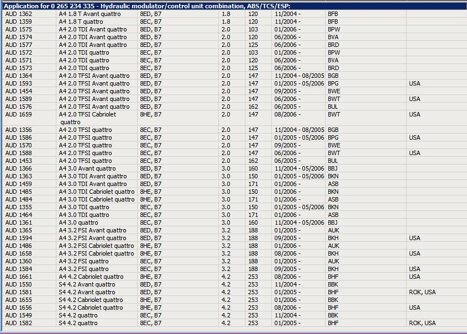Click the AUD 1586 code
This screenshot has height=334, width=467.
tap(18, 137)
